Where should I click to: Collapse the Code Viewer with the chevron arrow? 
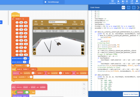138,8
